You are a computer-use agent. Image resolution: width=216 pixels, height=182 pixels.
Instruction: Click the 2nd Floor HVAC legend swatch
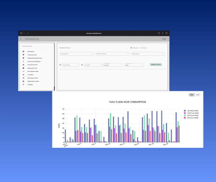[x=185, y=113]
